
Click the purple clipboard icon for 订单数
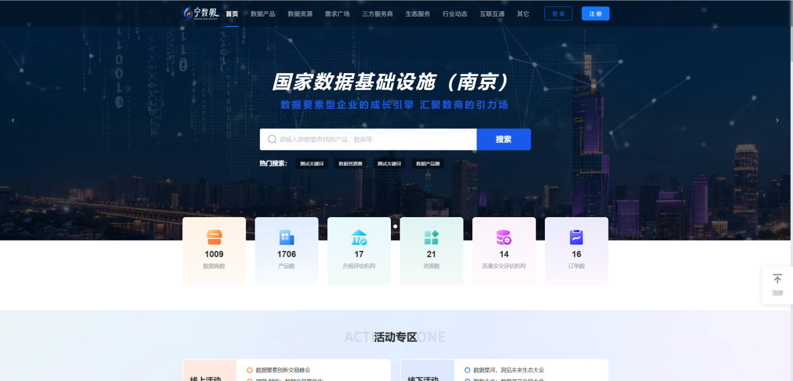[x=576, y=237]
